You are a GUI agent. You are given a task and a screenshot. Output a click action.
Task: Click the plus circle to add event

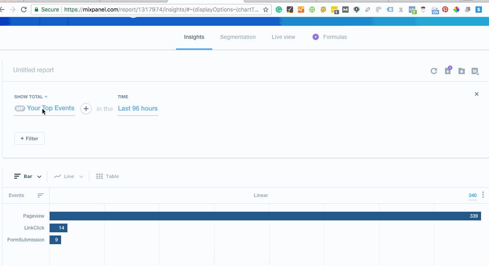[x=86, y=109]
